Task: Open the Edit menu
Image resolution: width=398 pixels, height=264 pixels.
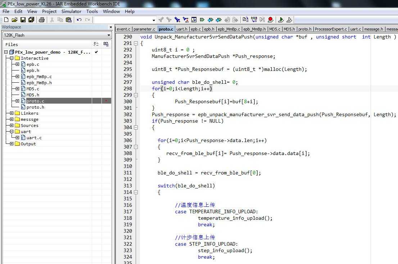Action: tap(18, 12)
